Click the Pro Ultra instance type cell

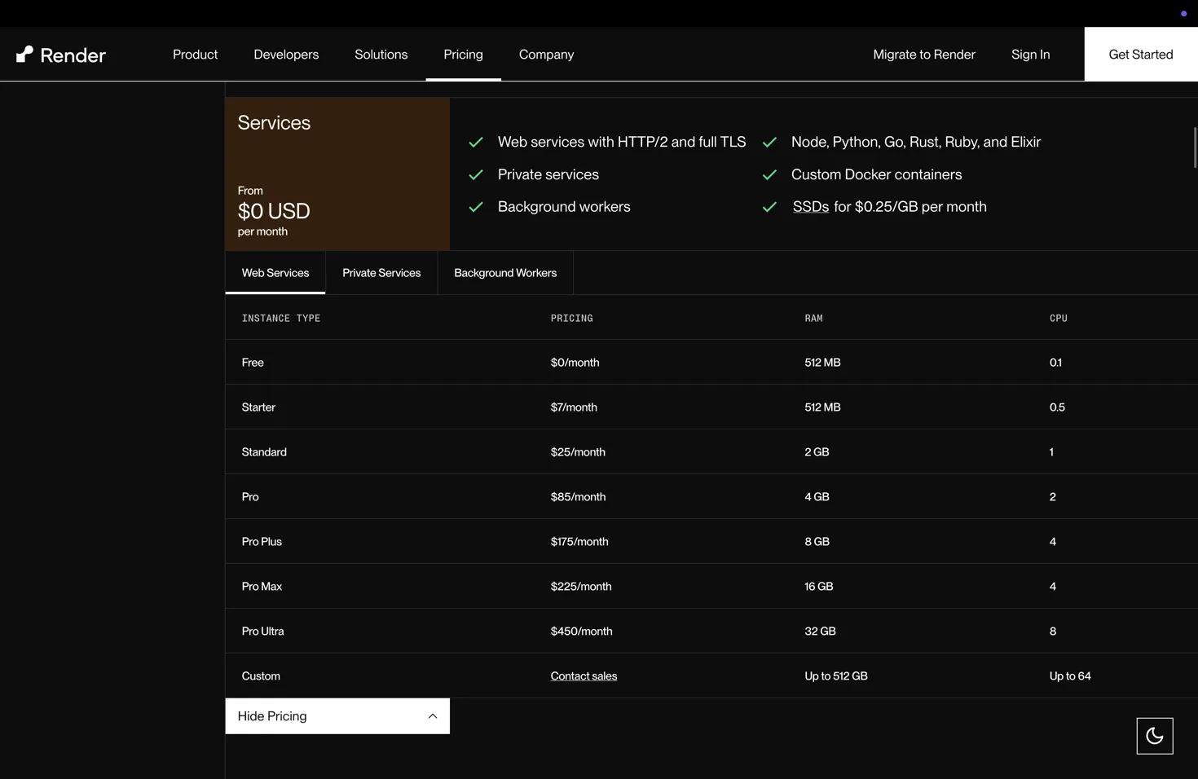262,632
